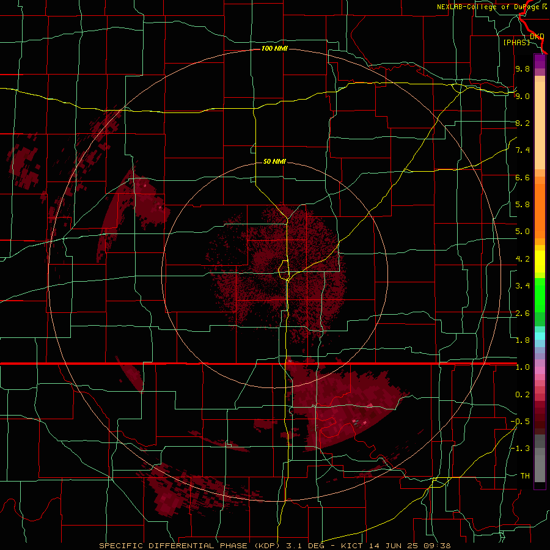550x550 pixels.
Task: Click the -1.3 scale value
Action: pos(520,449)
